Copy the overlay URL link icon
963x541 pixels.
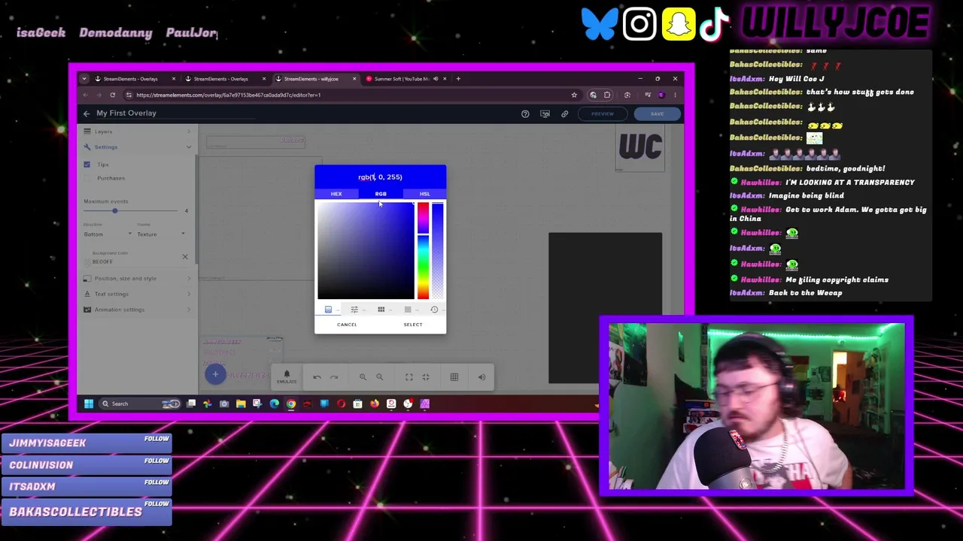pyautogui.click(x=564, y=113)
